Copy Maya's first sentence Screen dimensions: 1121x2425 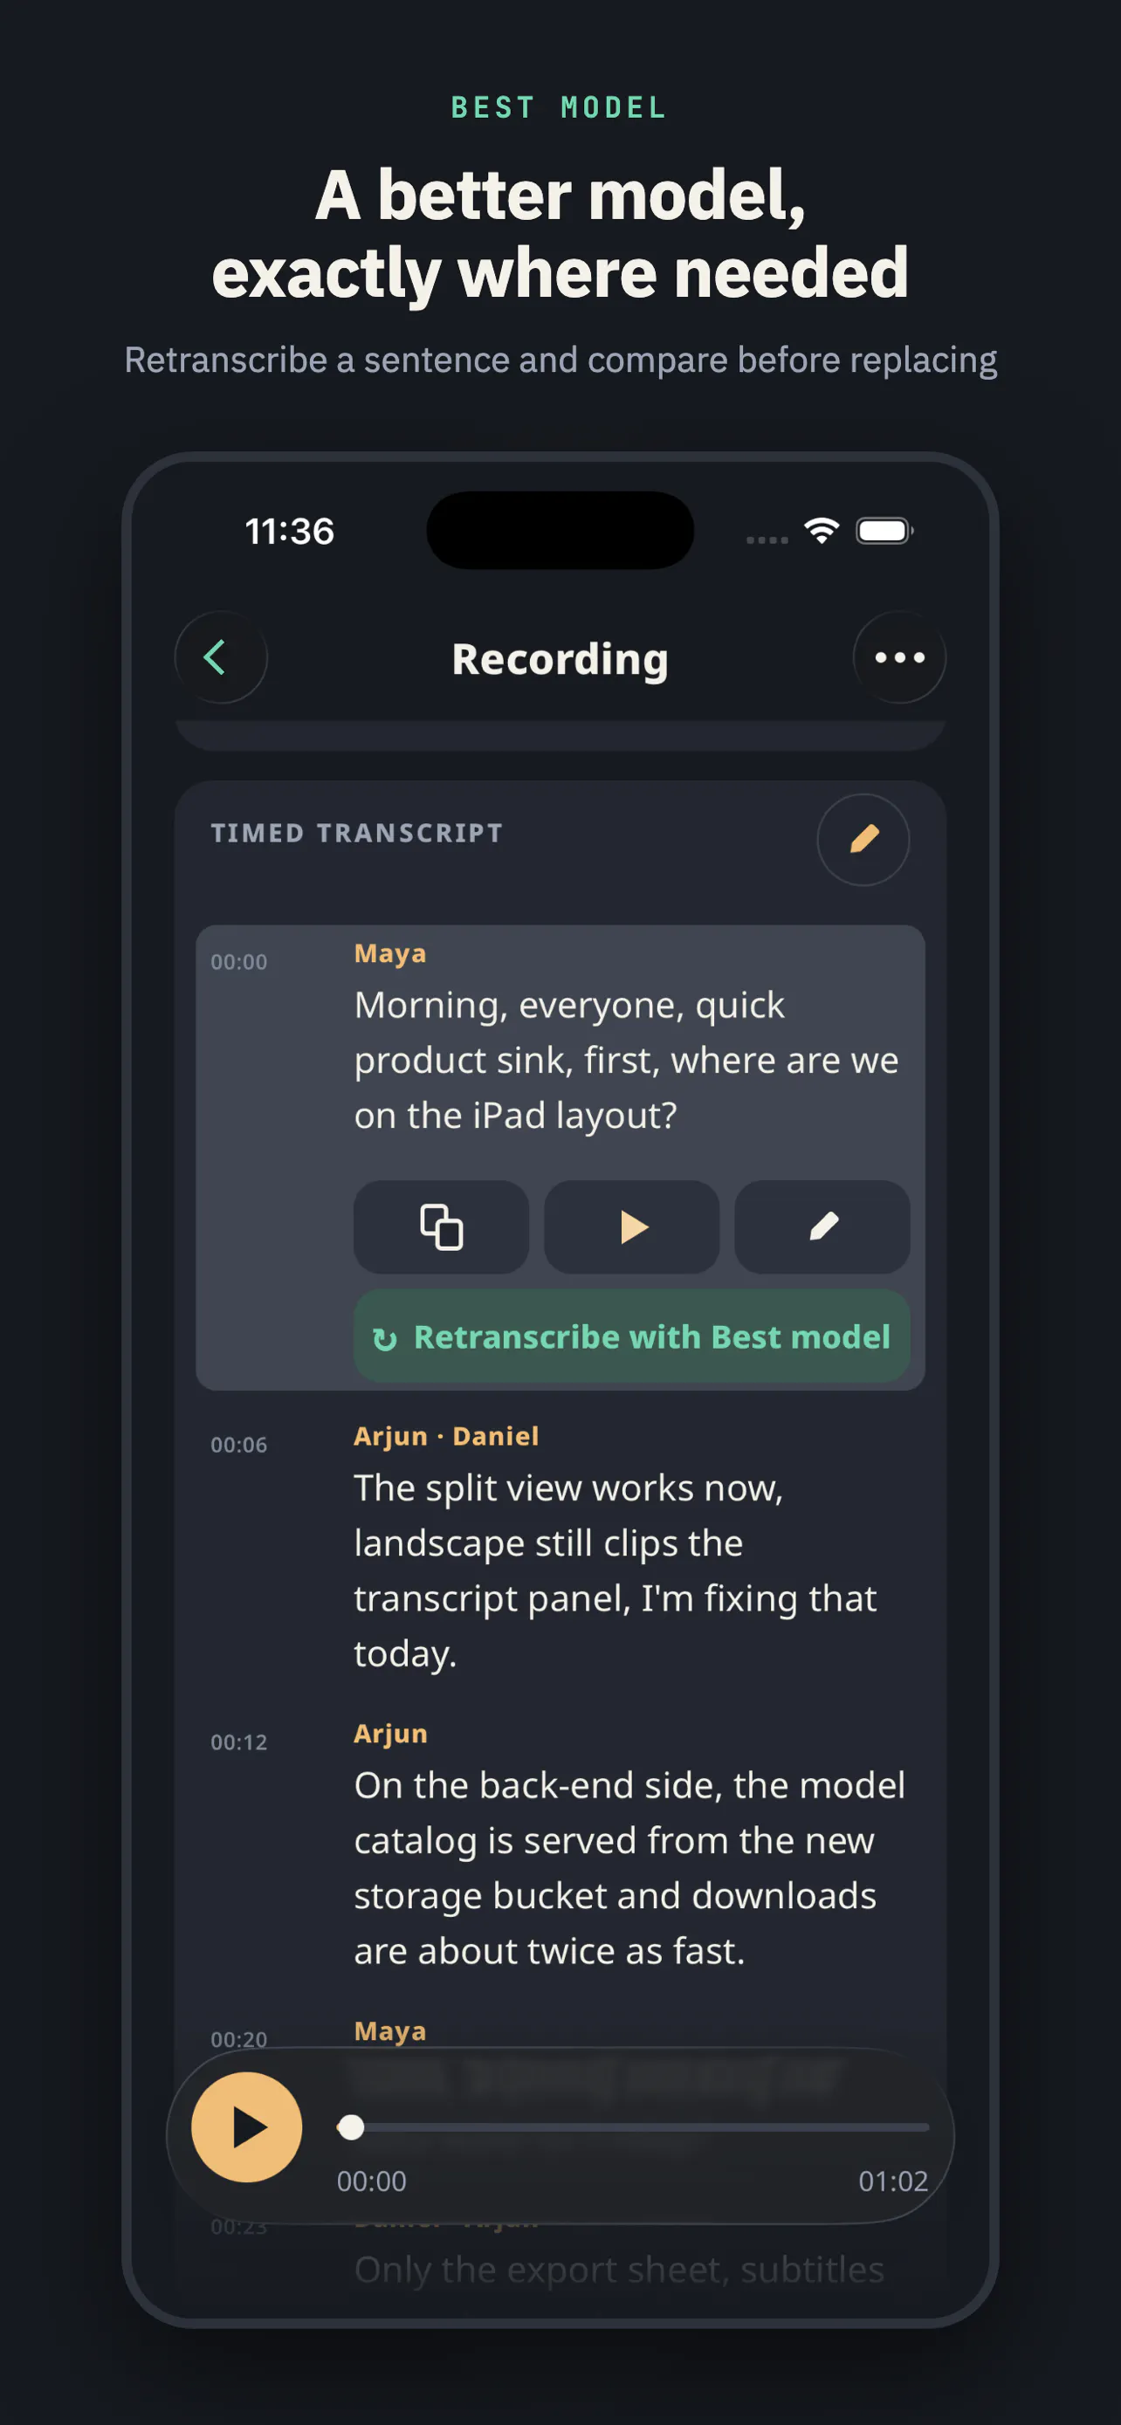[442, 1226]
